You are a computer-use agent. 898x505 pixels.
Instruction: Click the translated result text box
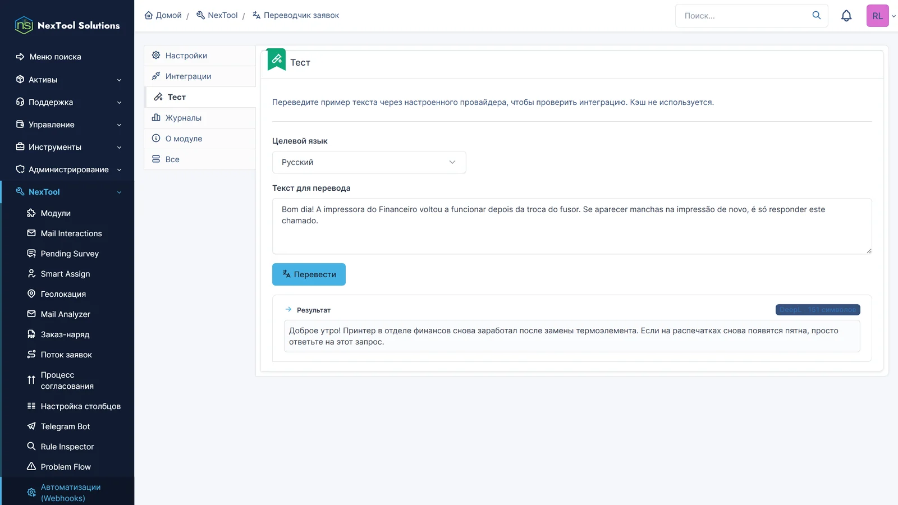(572, 336)
